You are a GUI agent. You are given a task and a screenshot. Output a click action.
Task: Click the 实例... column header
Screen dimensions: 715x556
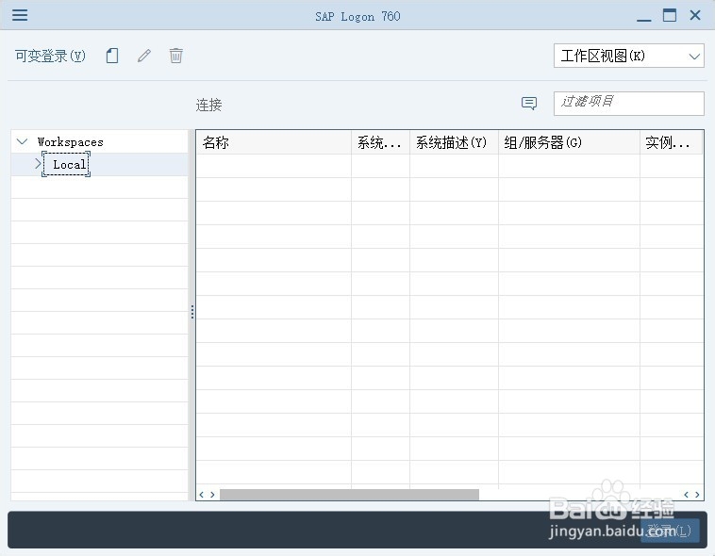pos(671,142)
